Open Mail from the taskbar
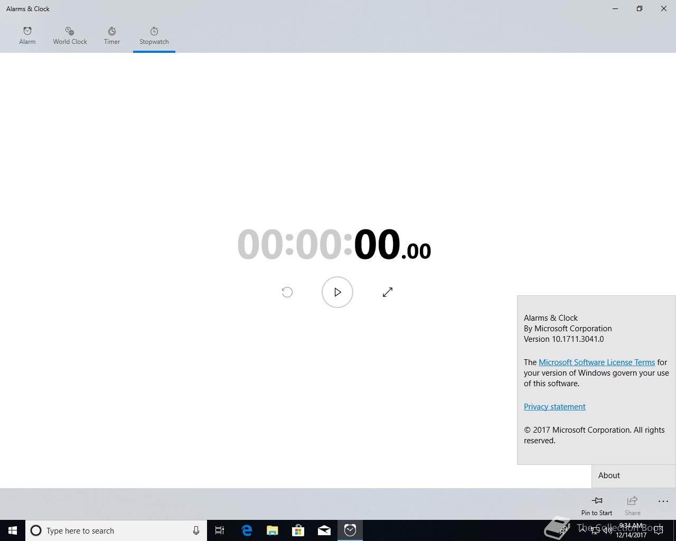The image size is (676, 541). coord(324,530)
